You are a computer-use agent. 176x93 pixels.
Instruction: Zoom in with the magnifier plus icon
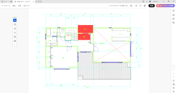pos(173,88)
